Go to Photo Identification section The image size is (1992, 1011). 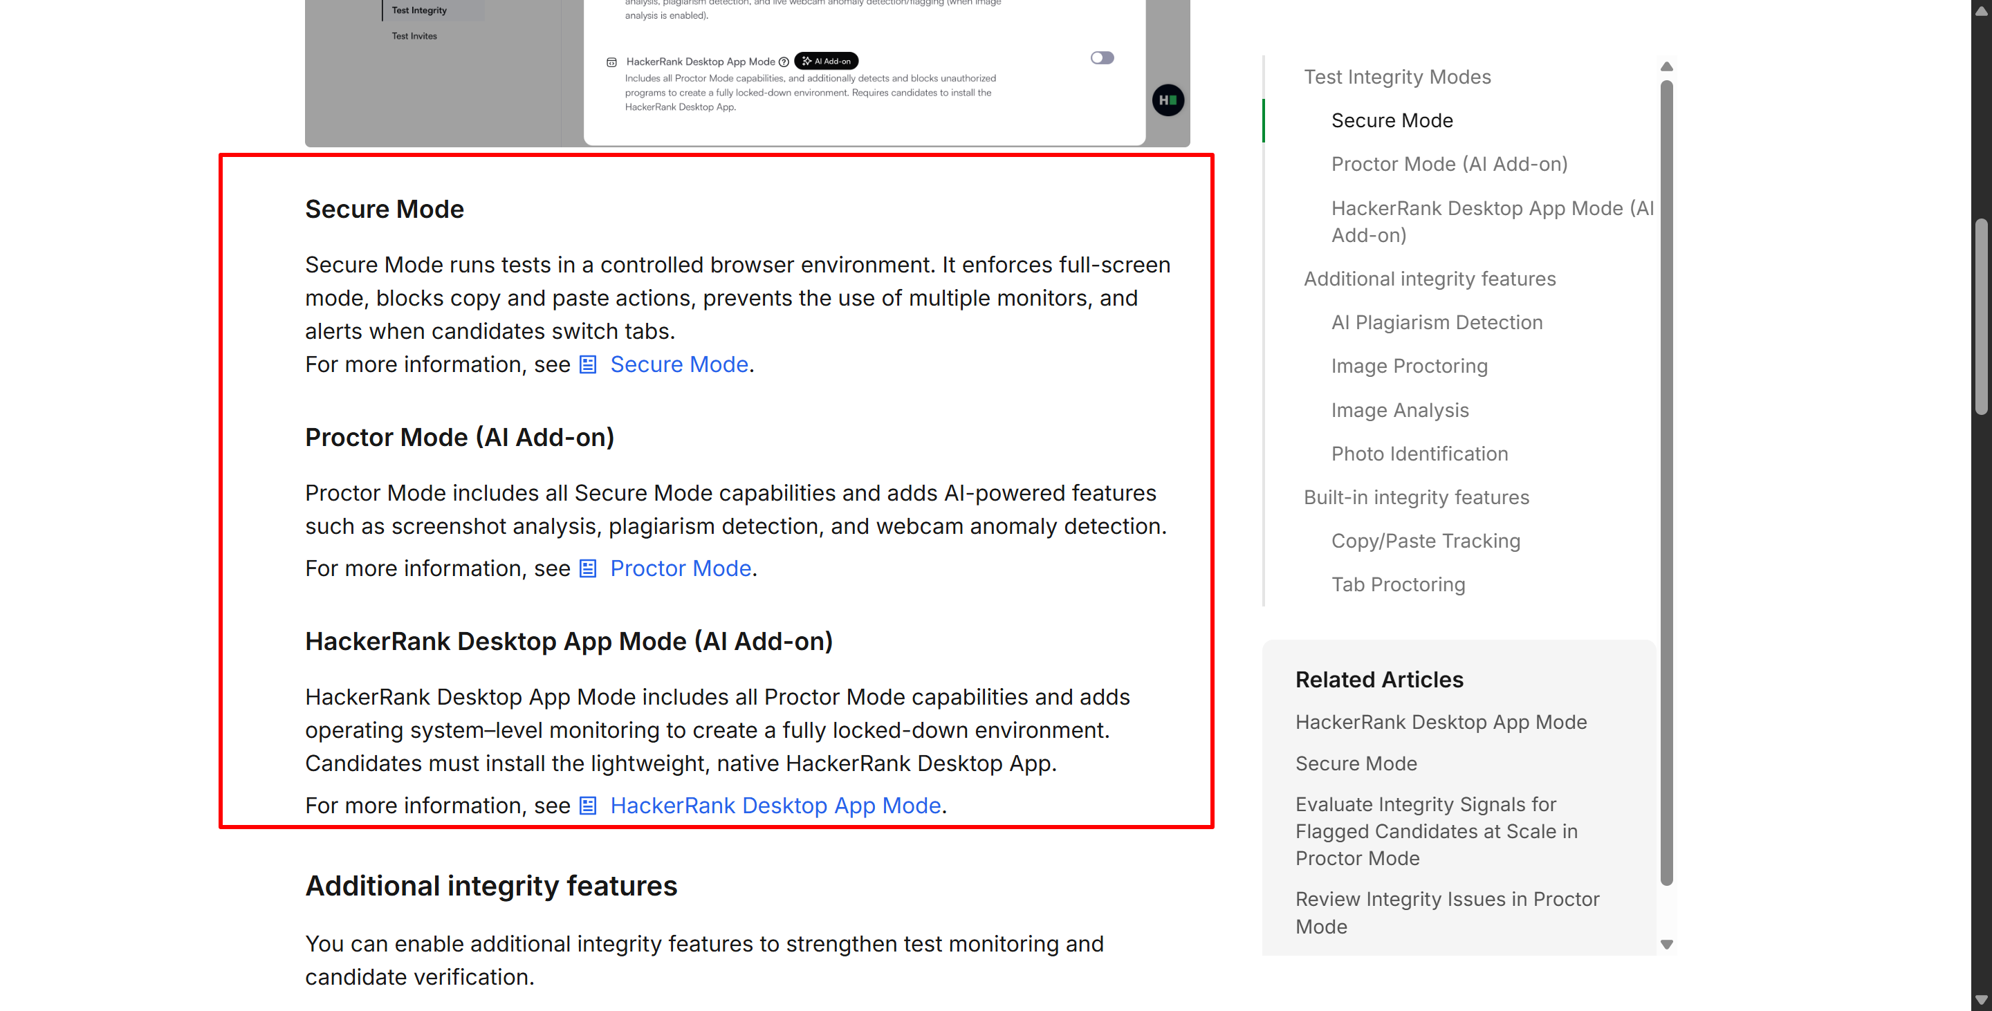click(x=1420, y=454)
